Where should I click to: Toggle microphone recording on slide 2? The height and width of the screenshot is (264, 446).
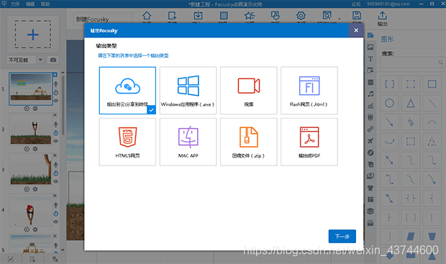56,124
